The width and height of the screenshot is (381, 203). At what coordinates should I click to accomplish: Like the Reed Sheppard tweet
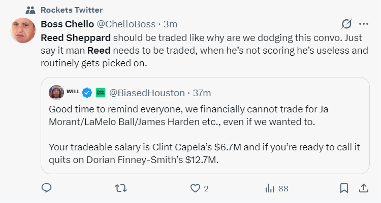(x=196, y=188)
